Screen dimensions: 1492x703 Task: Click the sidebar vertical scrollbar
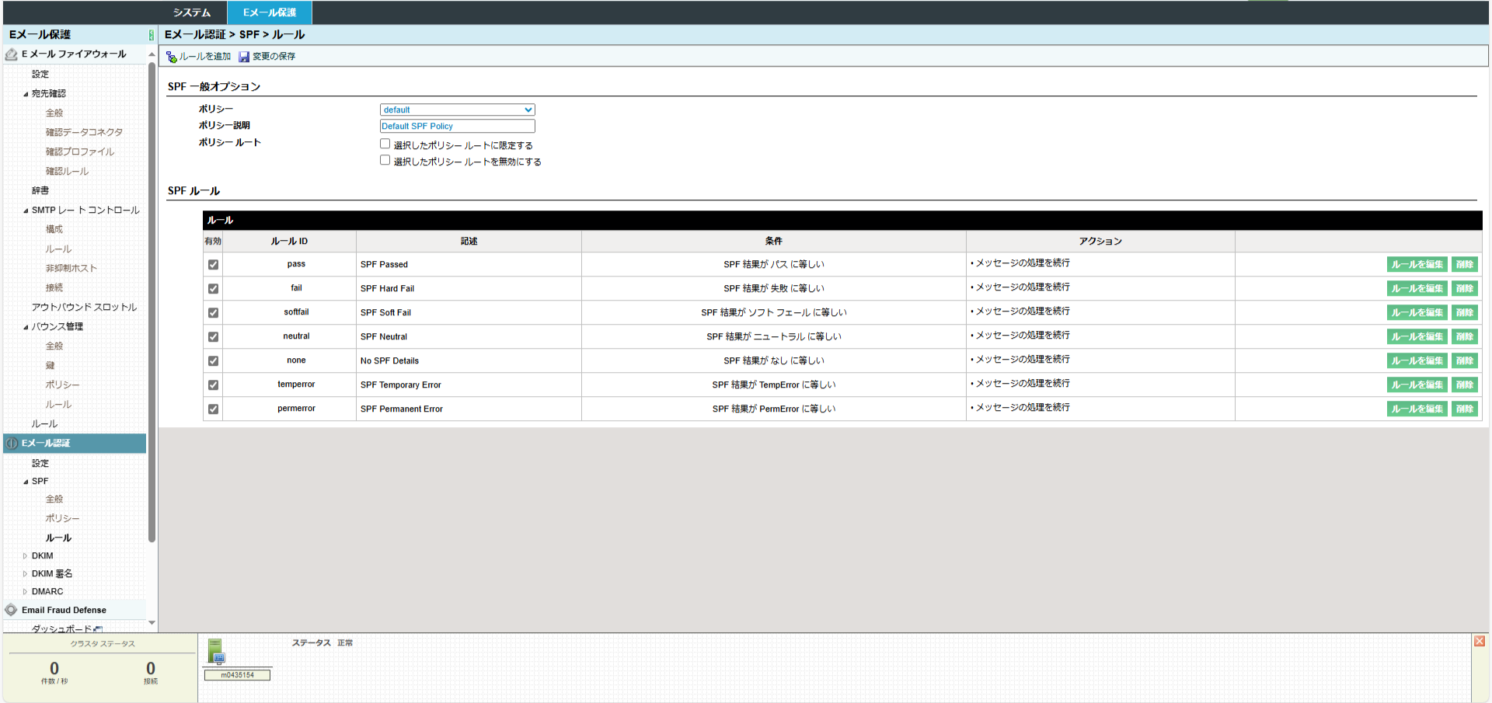pyautogui.click(x=152, y=303)
